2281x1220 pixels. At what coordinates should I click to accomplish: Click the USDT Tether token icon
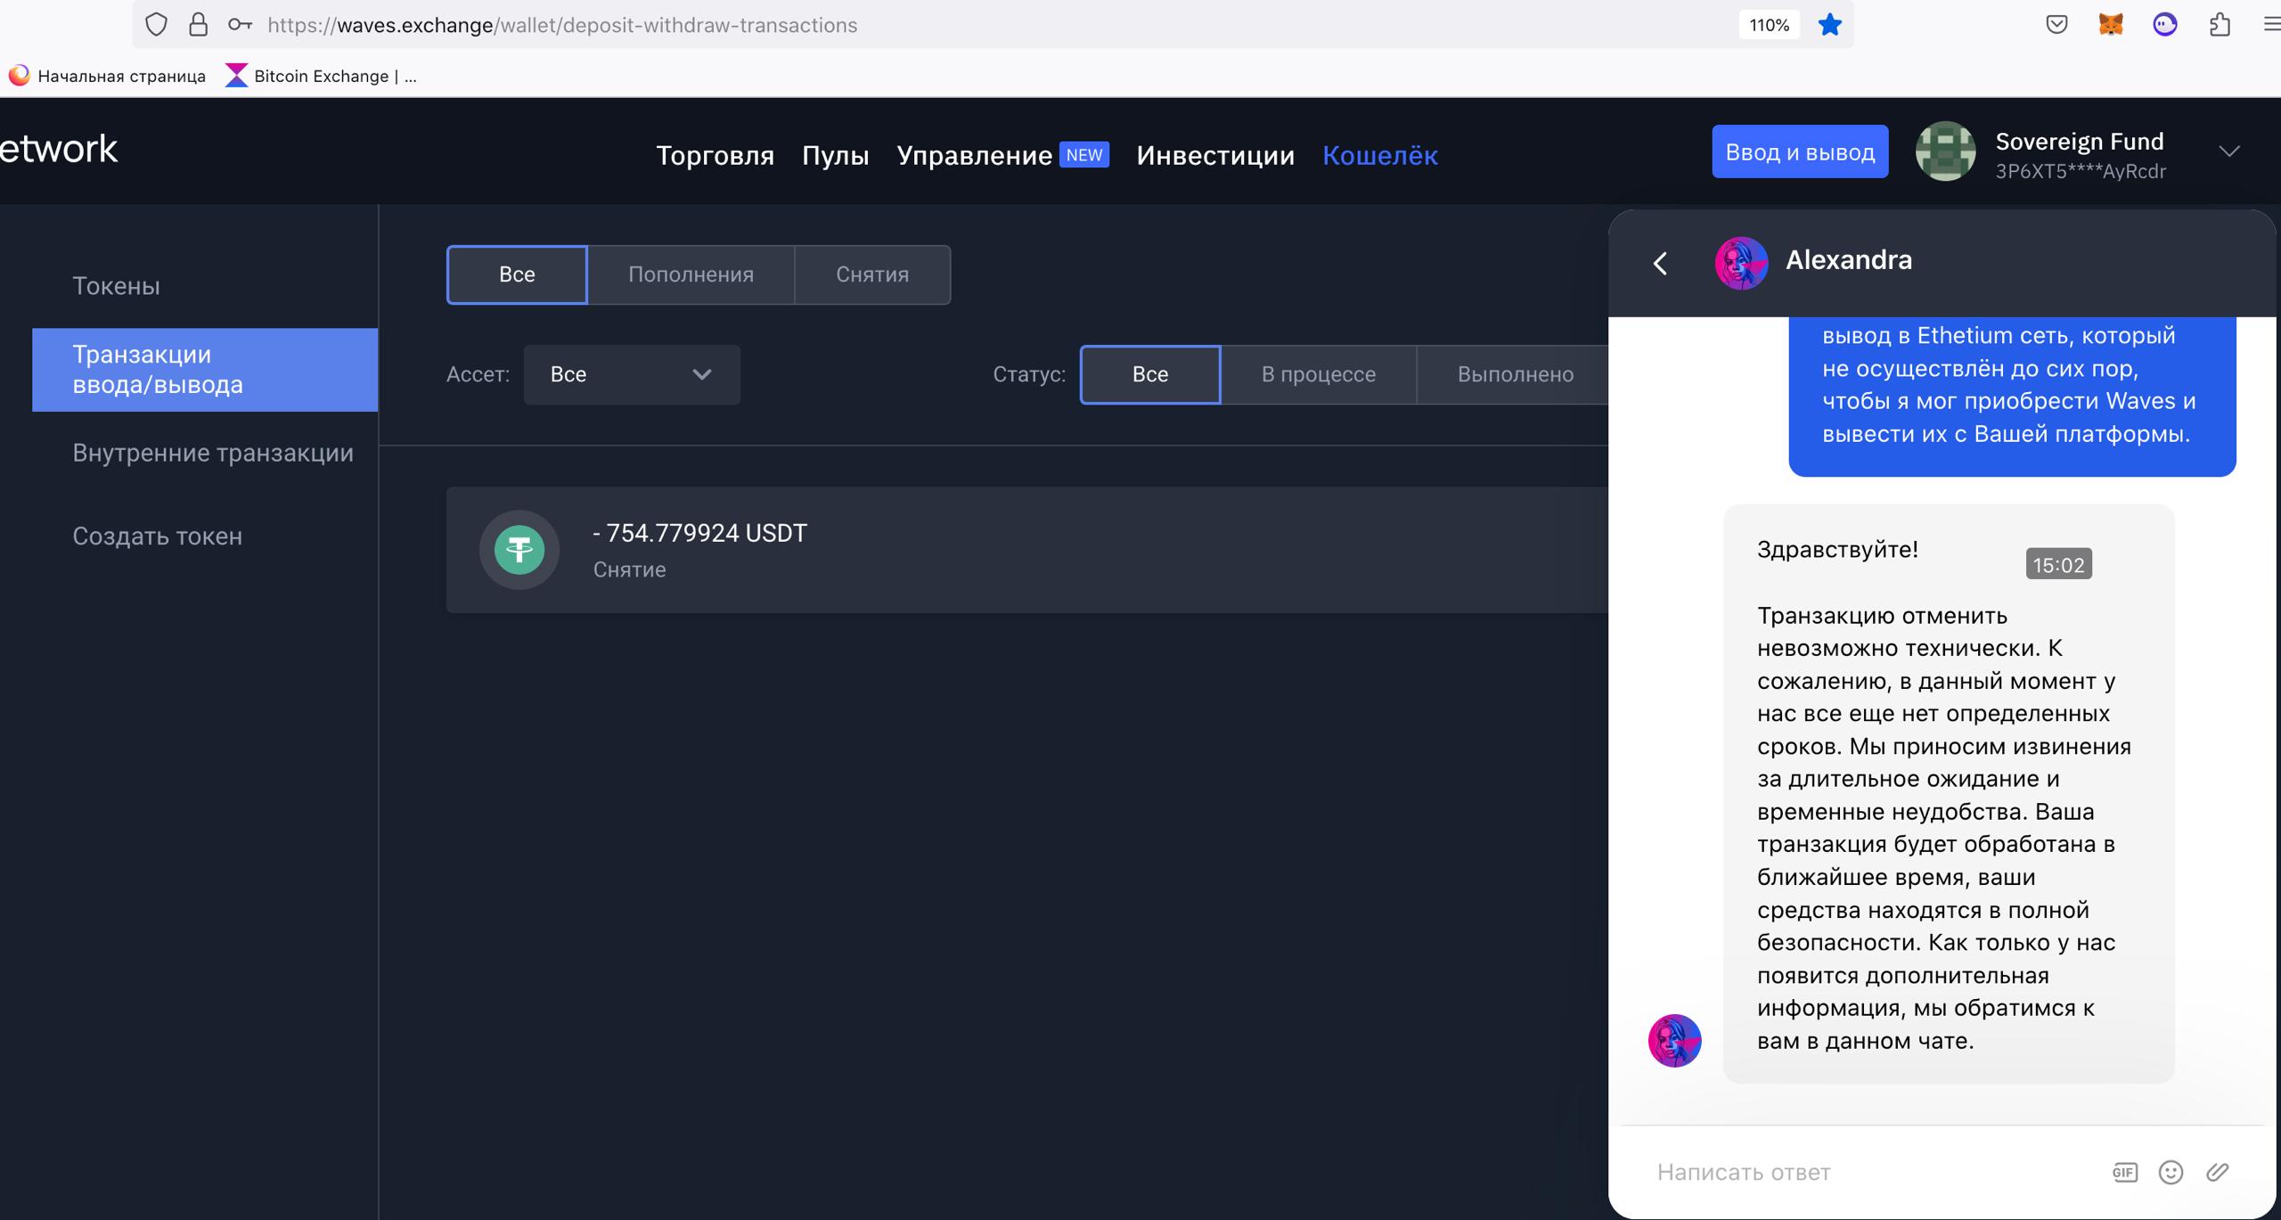pos(519,549)
